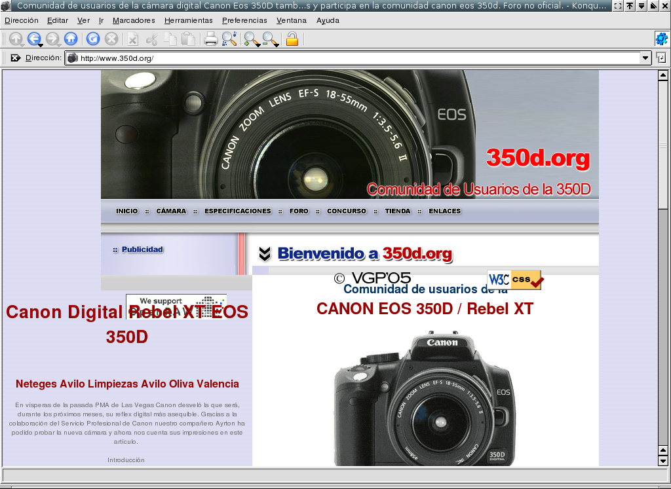This screenshot has height=489, width=671.
Task: Open the address bar history dropdown
Action: click(645, 58)
